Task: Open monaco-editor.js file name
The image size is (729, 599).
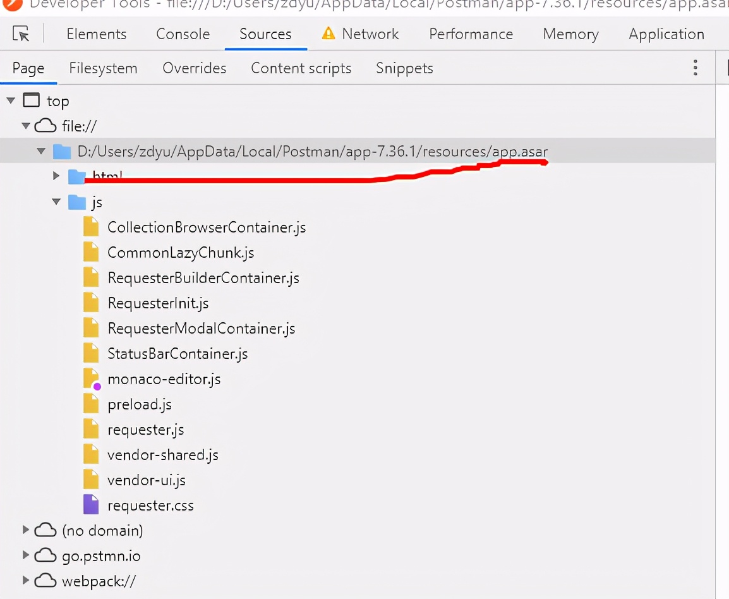Action: tap(164, 379)
